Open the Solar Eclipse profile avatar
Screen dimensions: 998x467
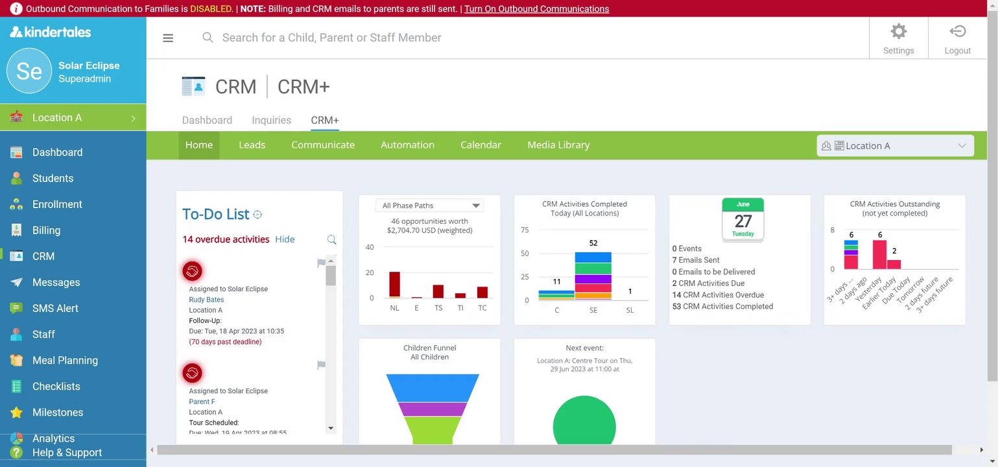pyautogui.click(x=29, y=71)
